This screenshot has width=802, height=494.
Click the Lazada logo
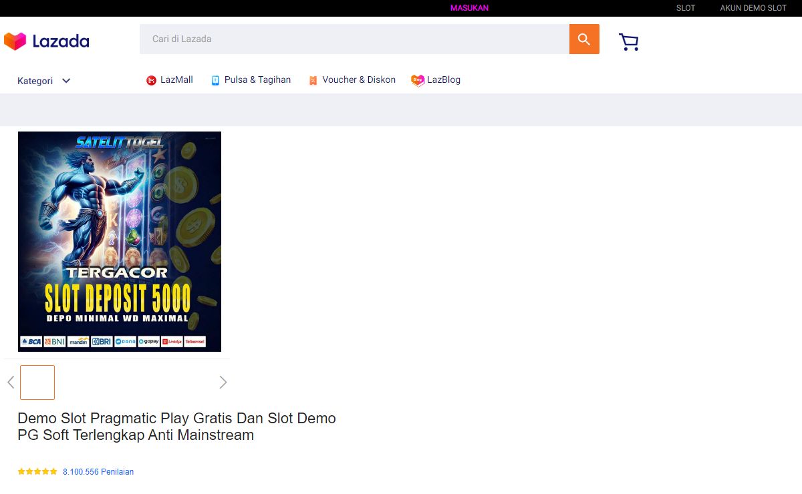pos(47,41)
